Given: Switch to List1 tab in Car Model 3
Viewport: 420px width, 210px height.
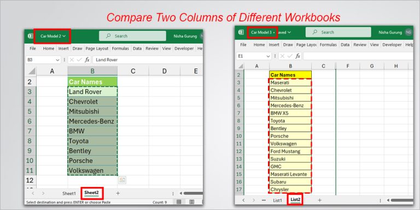Looking at the screenshot, I should [x=277, y=200].
